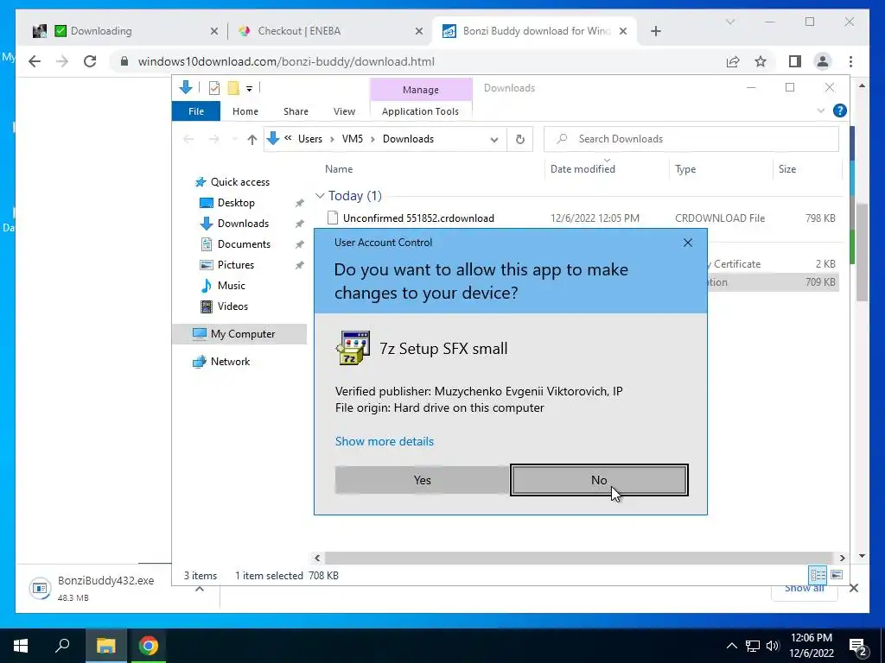Switch to the View ribbon tab
Viewport: 885px width, 663px height.
click(x=344, y=111)
